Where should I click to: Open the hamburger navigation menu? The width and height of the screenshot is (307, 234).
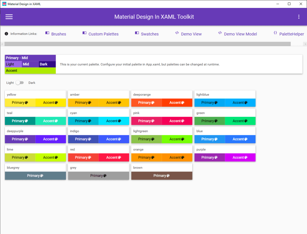[x=9, y=17]
